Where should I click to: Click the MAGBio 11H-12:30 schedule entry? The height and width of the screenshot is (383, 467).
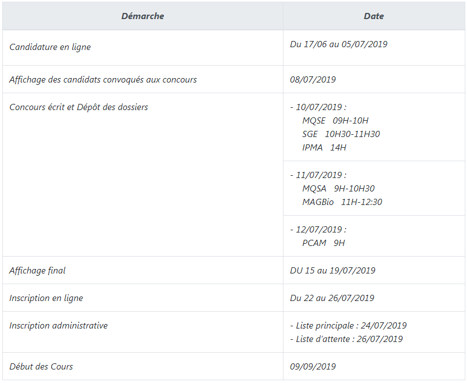pyautogui.click(x=342, y=202)
